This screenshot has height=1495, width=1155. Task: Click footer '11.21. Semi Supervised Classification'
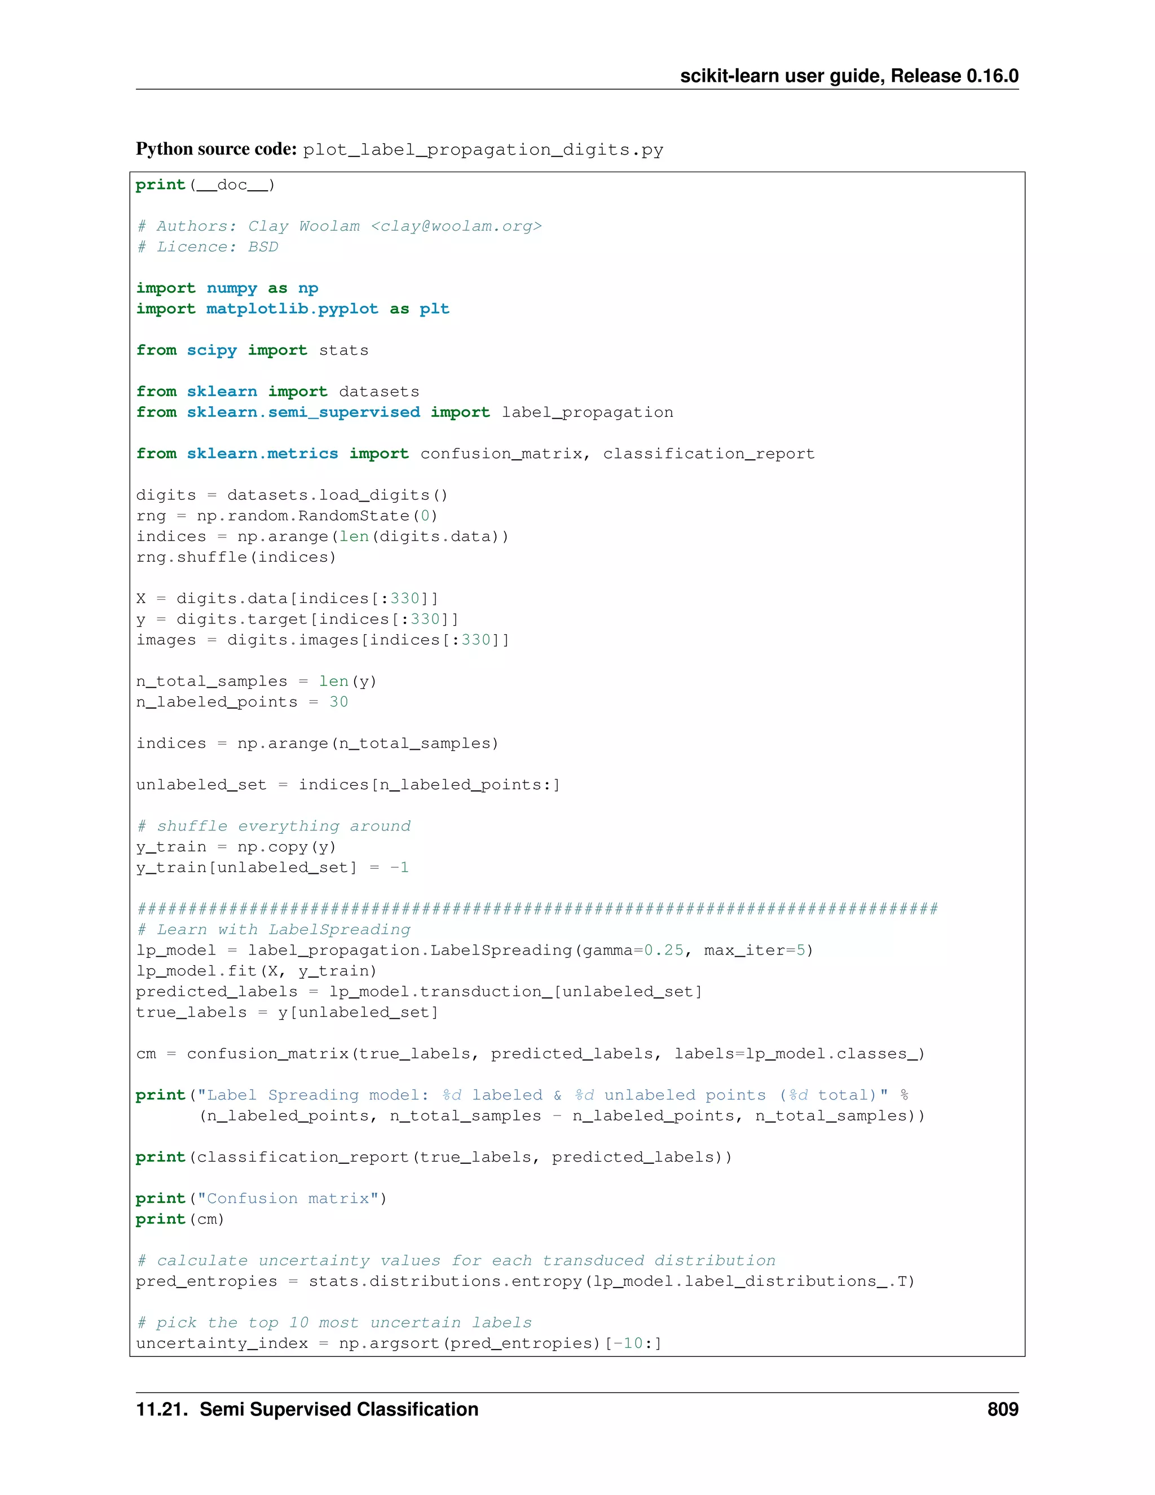(307, 1409)
